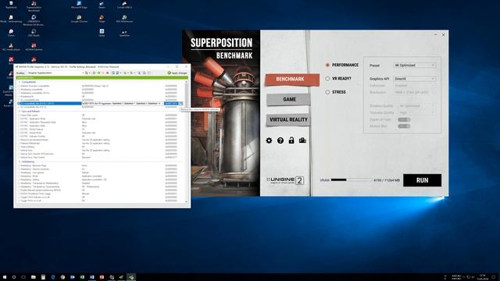Viewport: 500px width, 281px height.
Task: Open File Explorer from the taskbar
Action: pyautogui.click(x=33, y=277)
